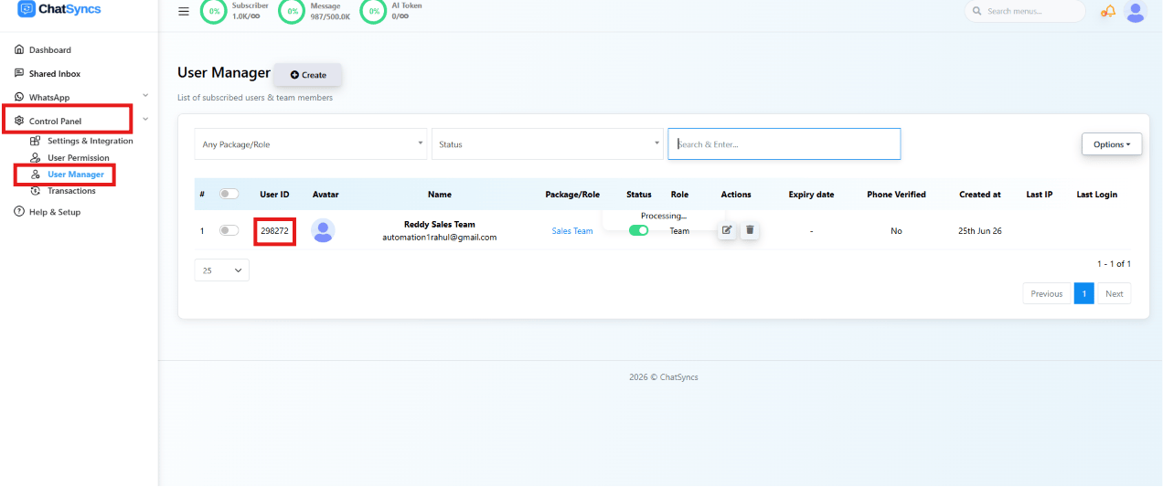Open the Options dropdown button

coord(1112,144)
